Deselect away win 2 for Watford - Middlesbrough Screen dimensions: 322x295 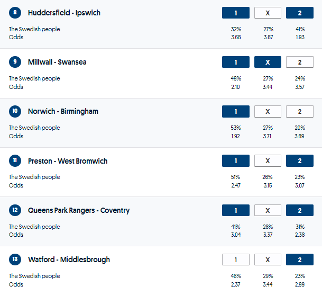(299, 260)
